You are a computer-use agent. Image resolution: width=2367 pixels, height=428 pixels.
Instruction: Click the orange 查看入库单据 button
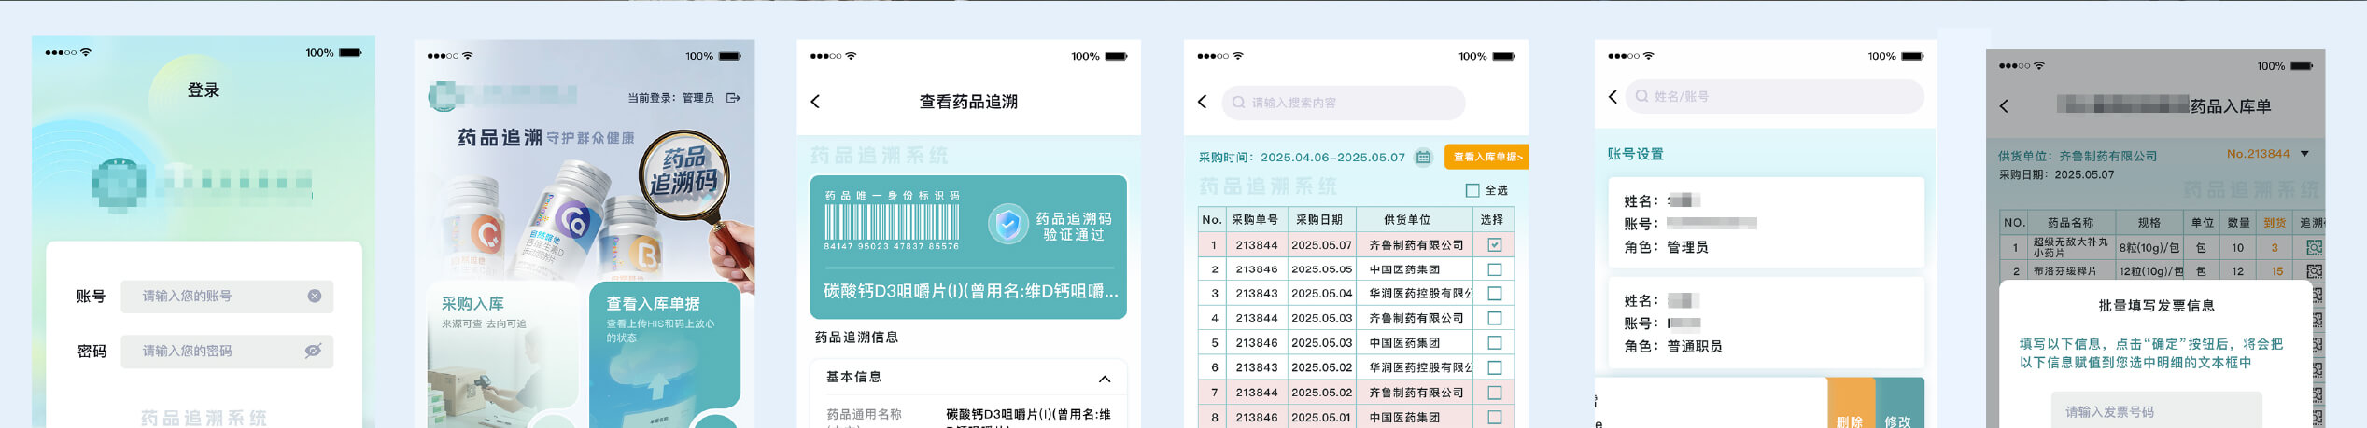pos(1486,157)
